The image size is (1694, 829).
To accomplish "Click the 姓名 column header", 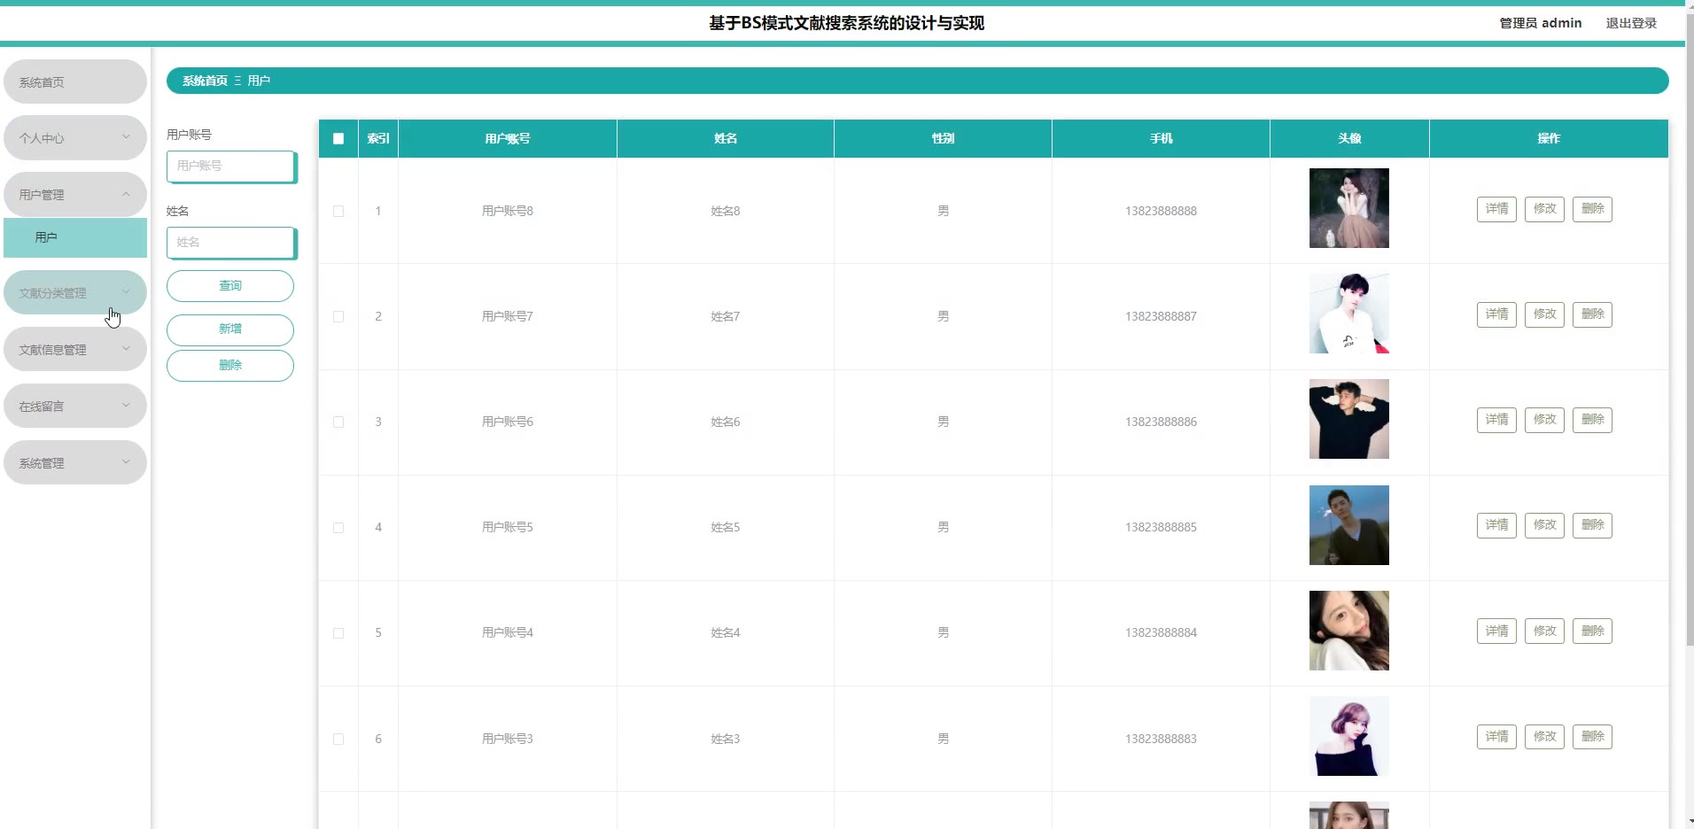I will [726, 138].
